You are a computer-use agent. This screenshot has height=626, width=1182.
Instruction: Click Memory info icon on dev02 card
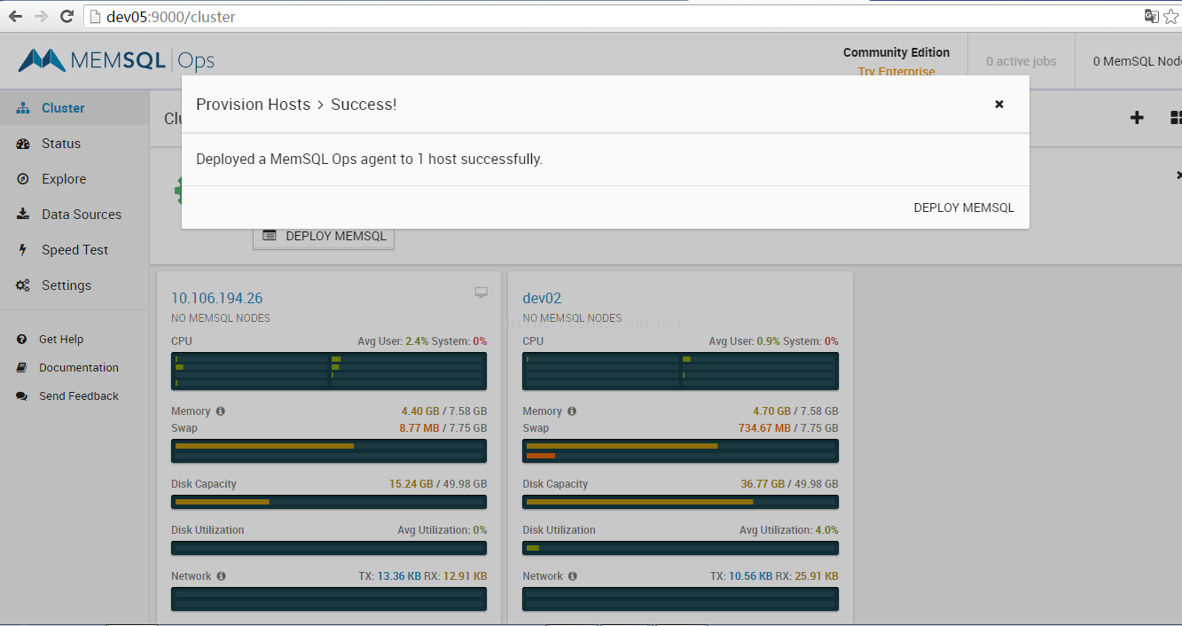point(572,411)
